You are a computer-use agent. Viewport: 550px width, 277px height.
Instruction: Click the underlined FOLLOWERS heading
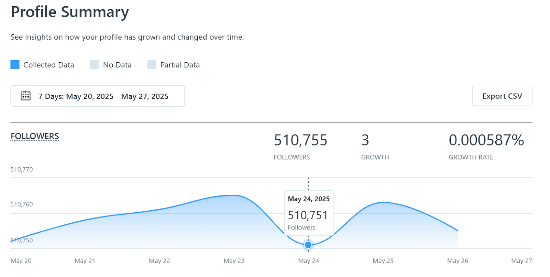pos(35,136)
